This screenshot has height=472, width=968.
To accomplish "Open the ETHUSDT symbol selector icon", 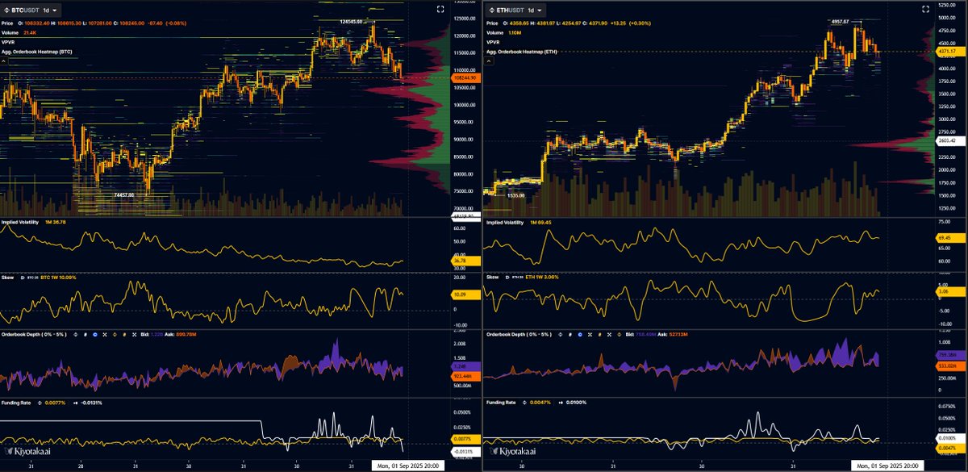I will click(493, 10).
